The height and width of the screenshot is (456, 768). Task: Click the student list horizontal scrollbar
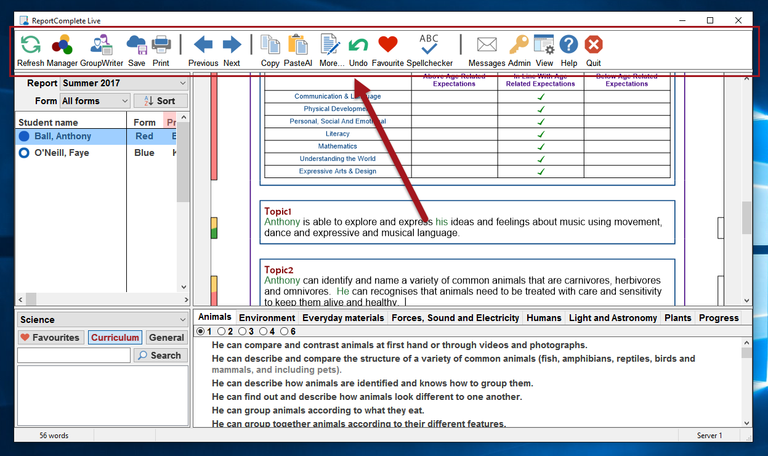pyautogui.click(x=103, y=299)
